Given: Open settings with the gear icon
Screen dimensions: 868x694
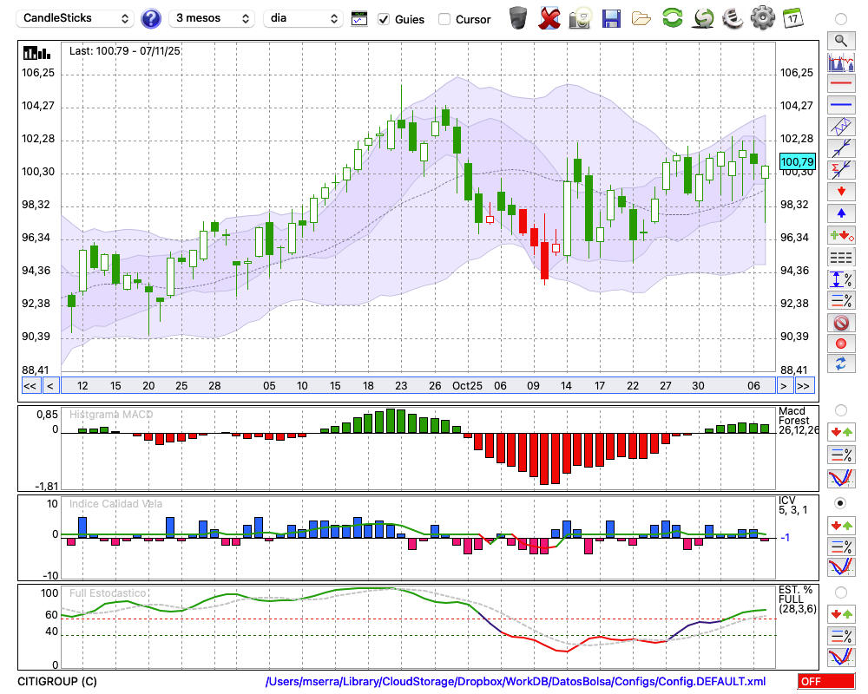Looking at the screenshot, I should point(763,18).
